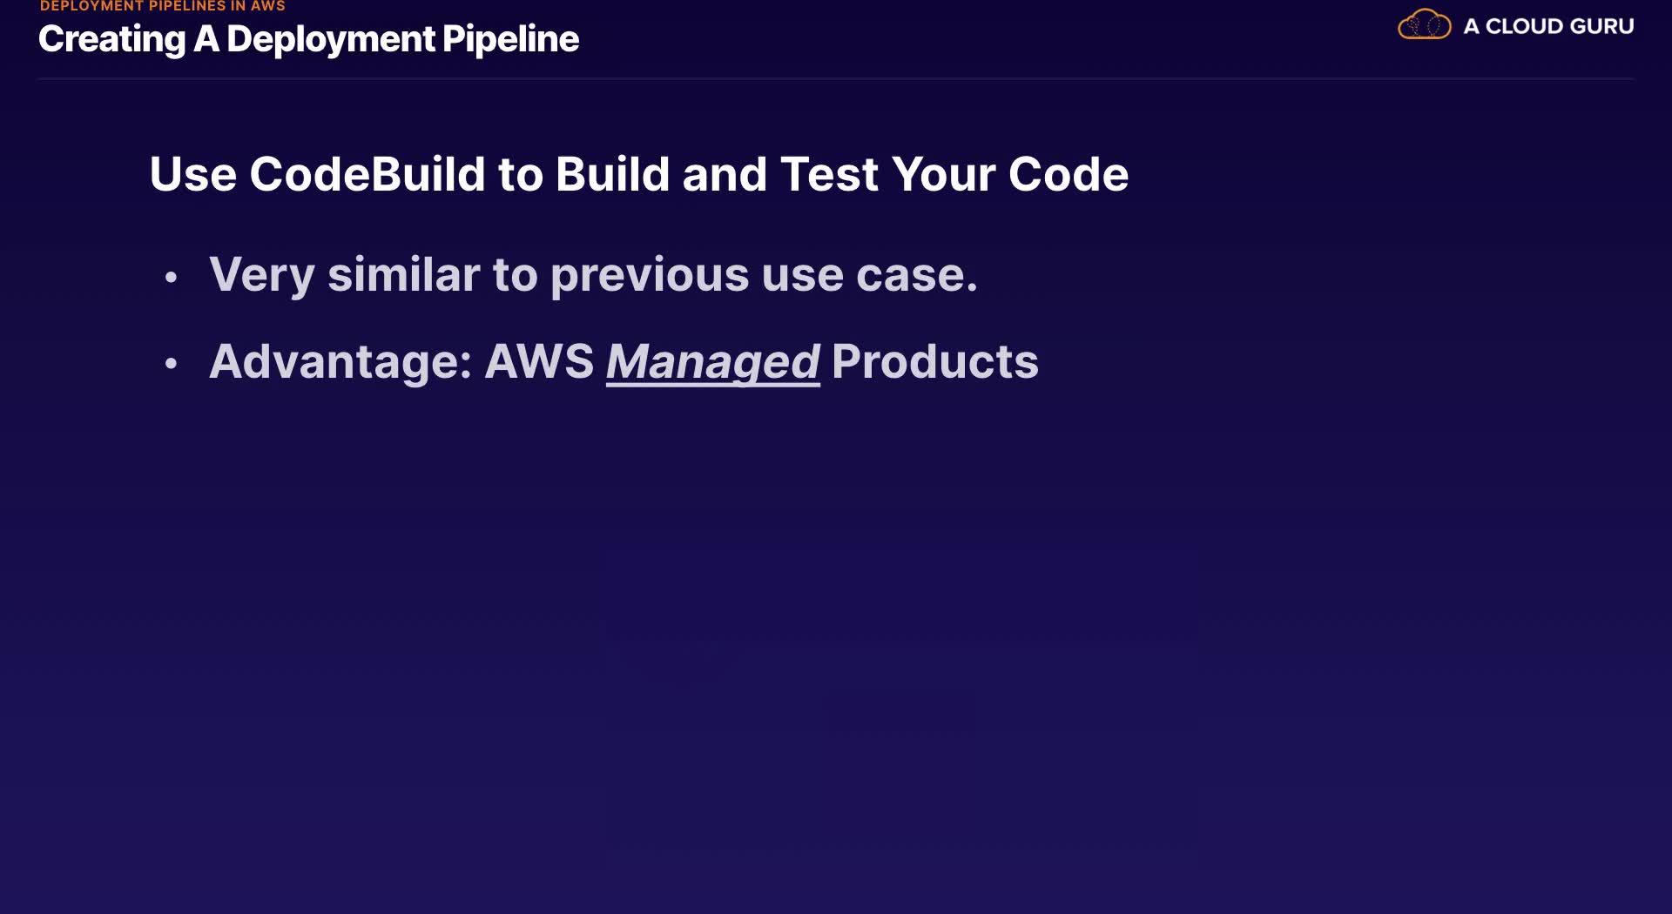Click the word "similar" in the first bullet

[x=403, y=275]
